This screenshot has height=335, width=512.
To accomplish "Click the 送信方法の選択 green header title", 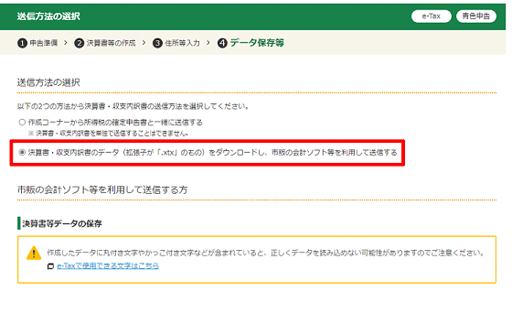I will [48, 16].
